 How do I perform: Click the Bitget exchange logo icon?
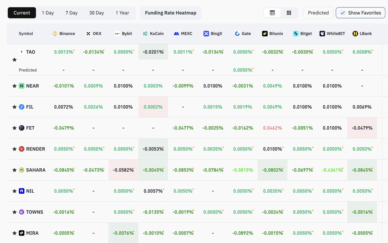(x=296, y=34)
